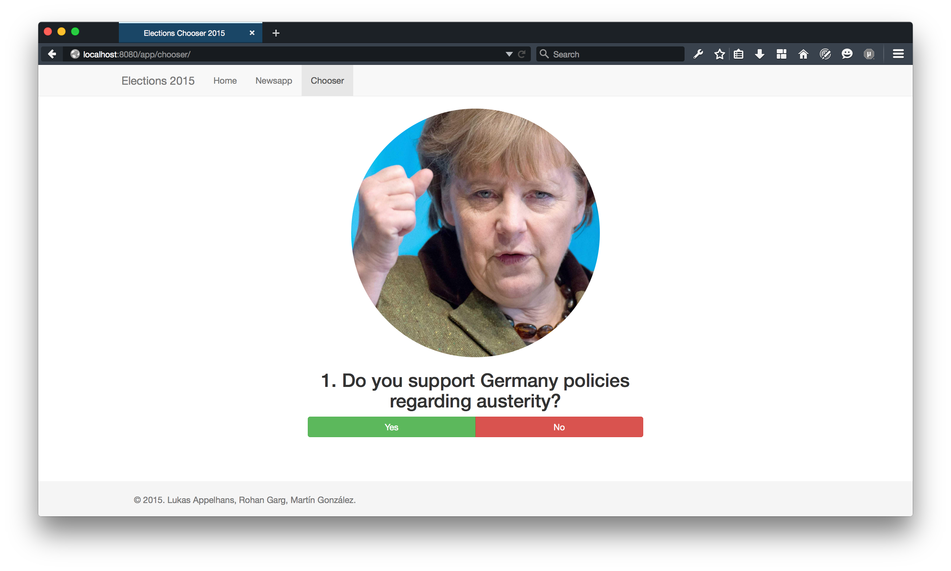Open the Developer Tools wrench icon
Screen dimensions: 951x571
click(698, 54)
